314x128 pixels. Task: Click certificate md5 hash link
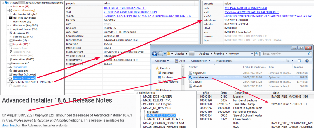tap(246, 8)
